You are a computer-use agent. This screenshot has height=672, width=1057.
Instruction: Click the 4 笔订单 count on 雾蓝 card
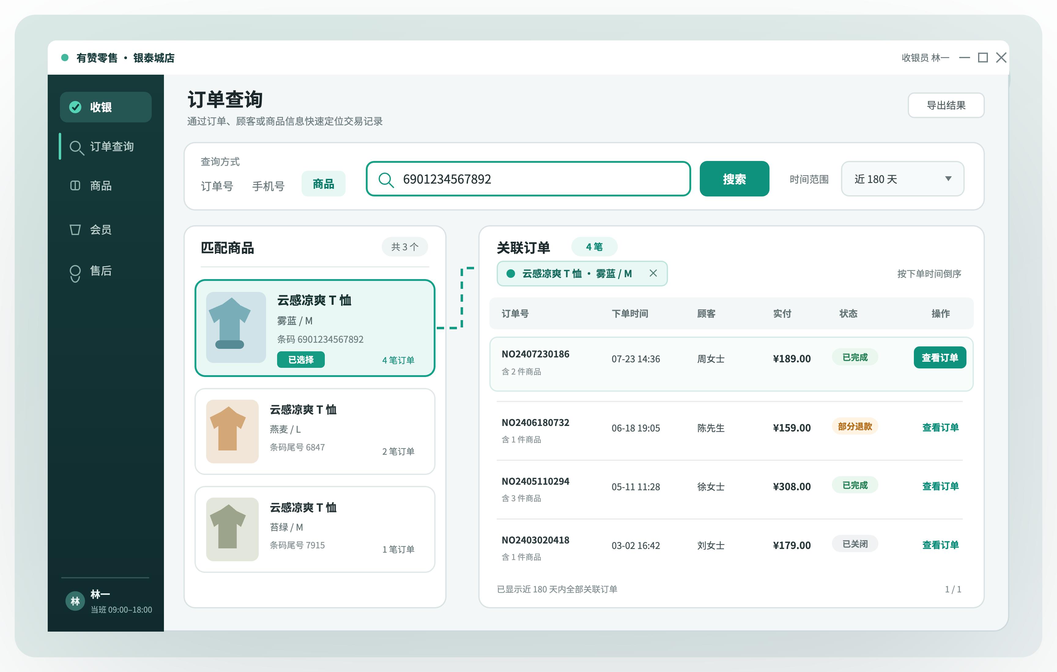(398, 360)
